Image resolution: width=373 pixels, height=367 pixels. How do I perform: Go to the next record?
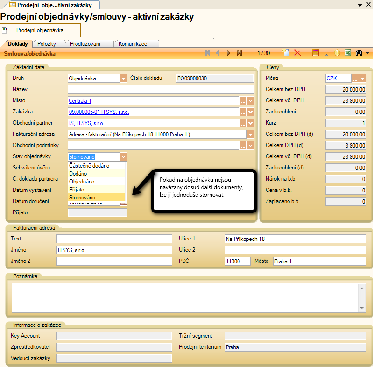click(x=229, y=53)
